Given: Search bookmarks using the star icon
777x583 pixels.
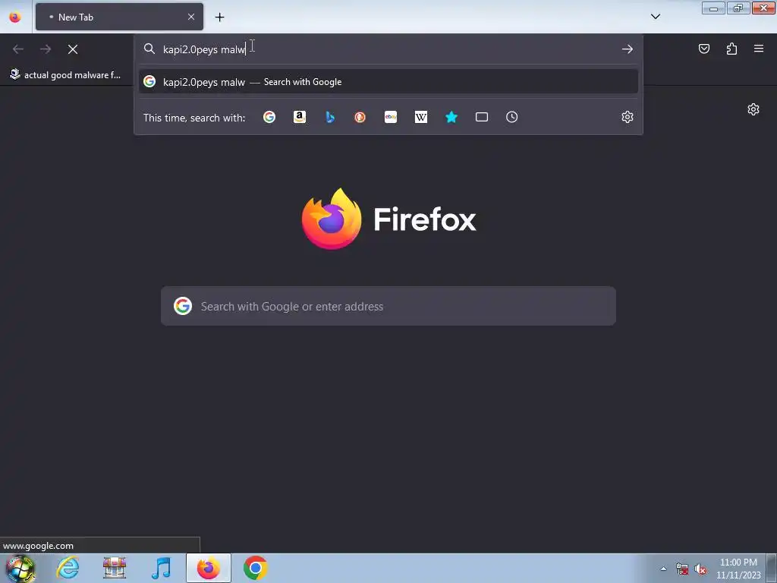Looking at the screenshot, I should pyautogui.click(x=451, y=117).
